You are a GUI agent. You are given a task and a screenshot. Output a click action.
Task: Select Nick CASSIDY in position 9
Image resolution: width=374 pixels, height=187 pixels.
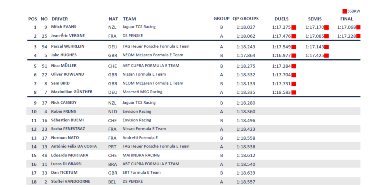(x=64, y=103)
